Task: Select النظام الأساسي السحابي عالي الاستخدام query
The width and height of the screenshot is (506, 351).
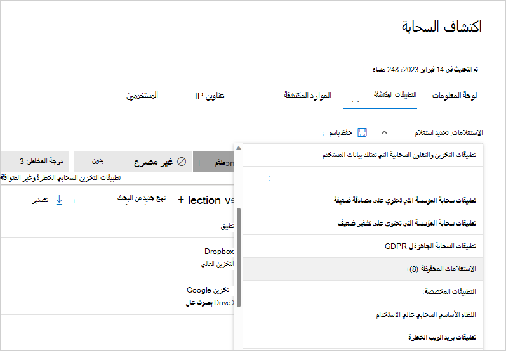Action: [x=363, y=315]
